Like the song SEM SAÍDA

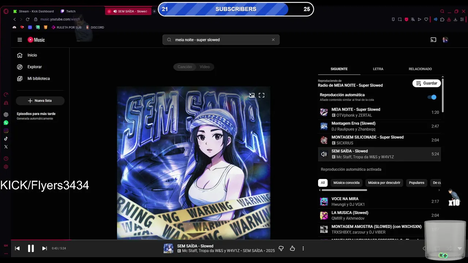pyautogui.click(x=292, y=248)
